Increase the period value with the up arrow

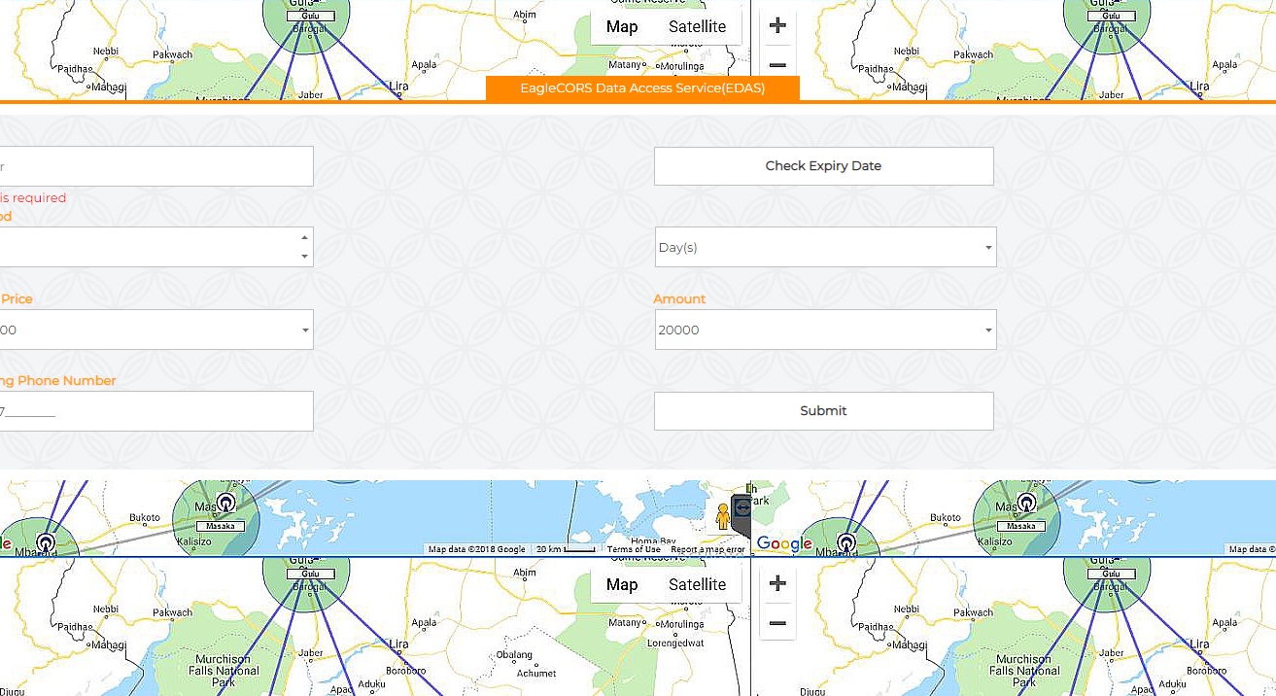coord(304,237)
